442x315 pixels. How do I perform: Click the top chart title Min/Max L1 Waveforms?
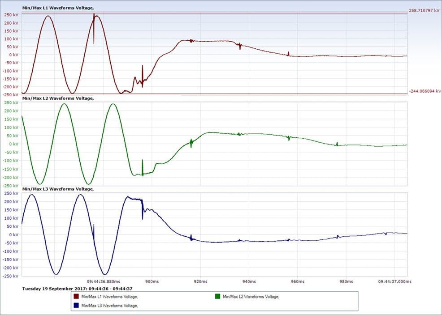pyautogui.click(x=58, y=8)
